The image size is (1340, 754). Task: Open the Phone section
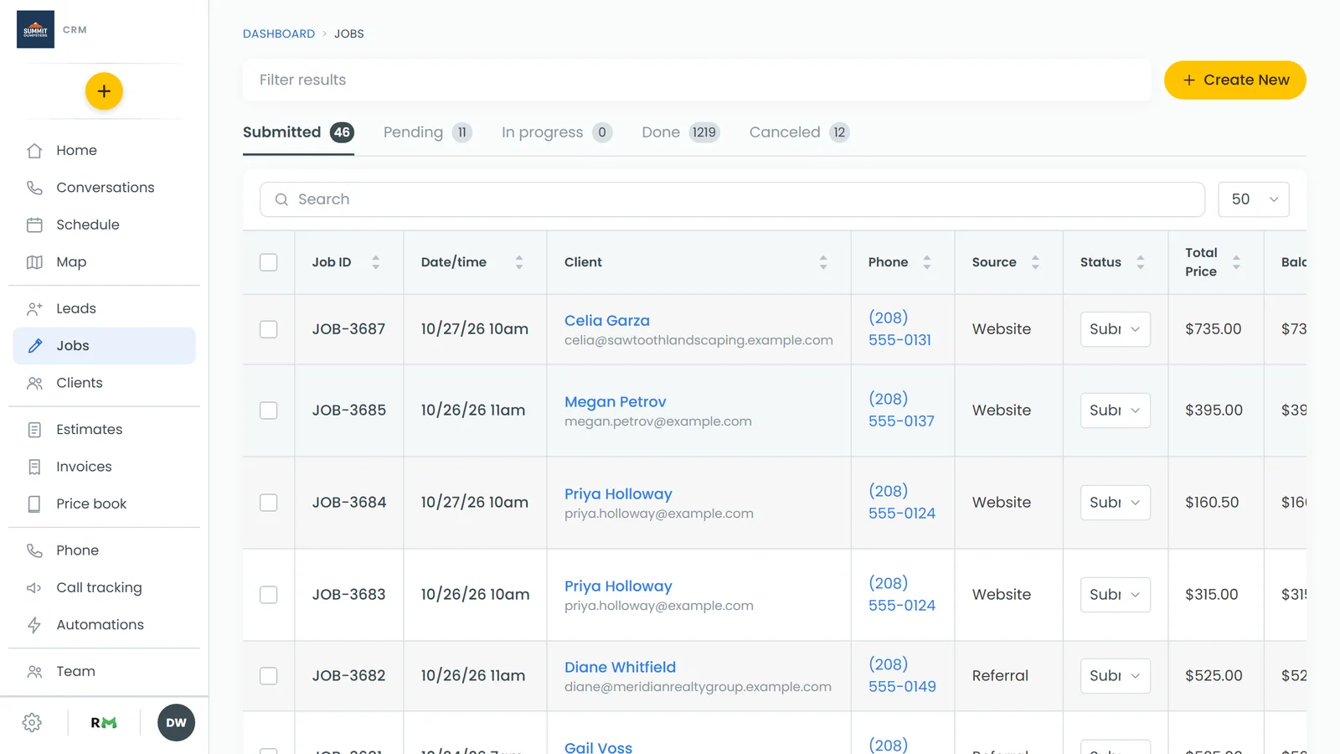coord(104,550)
